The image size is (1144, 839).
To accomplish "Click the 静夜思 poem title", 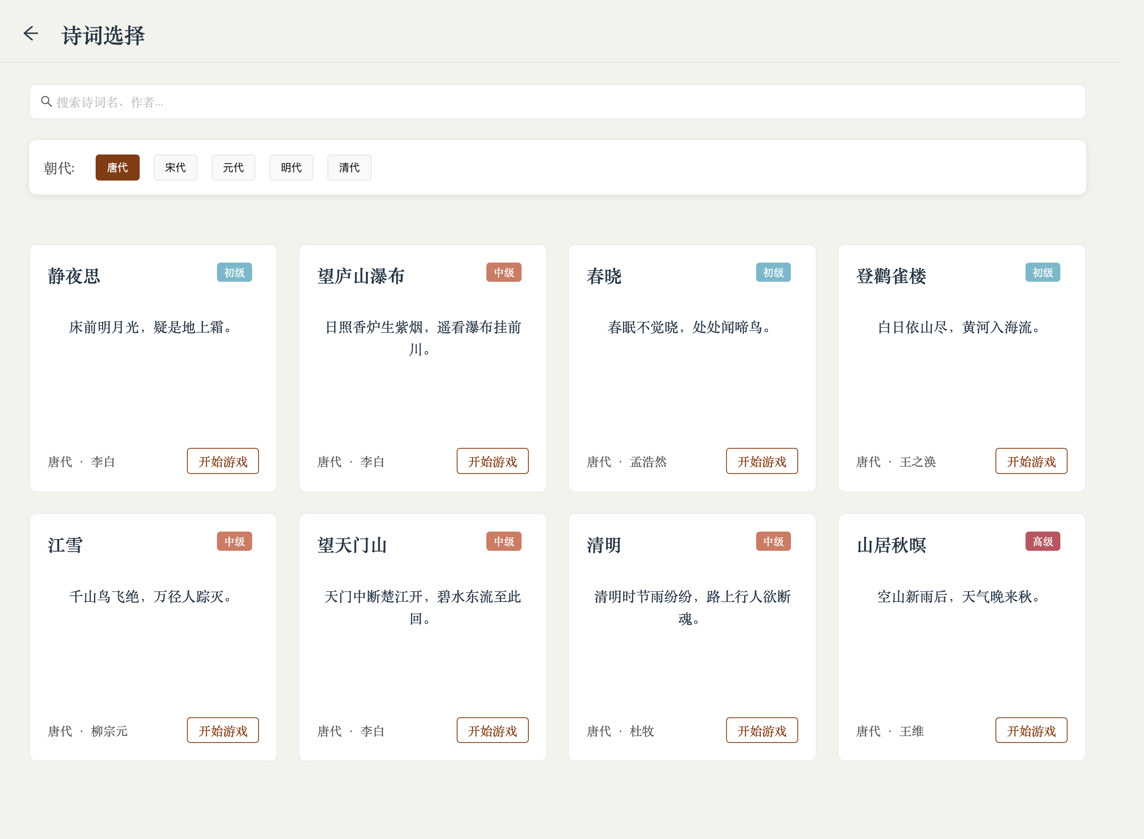I will 74,276.
